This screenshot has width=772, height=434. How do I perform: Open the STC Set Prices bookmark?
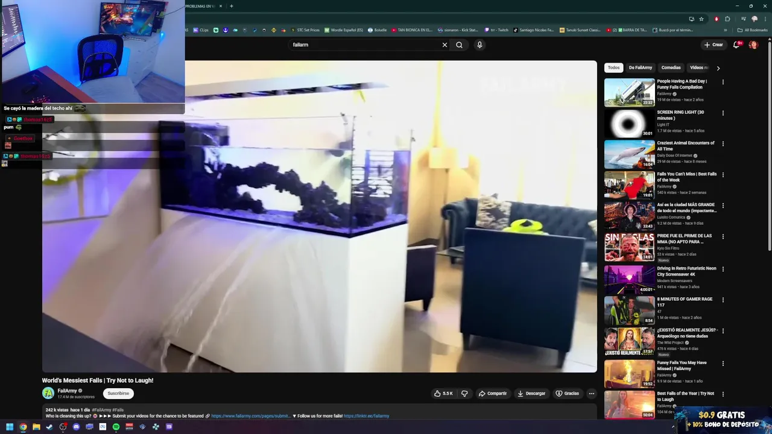(305, 30)
